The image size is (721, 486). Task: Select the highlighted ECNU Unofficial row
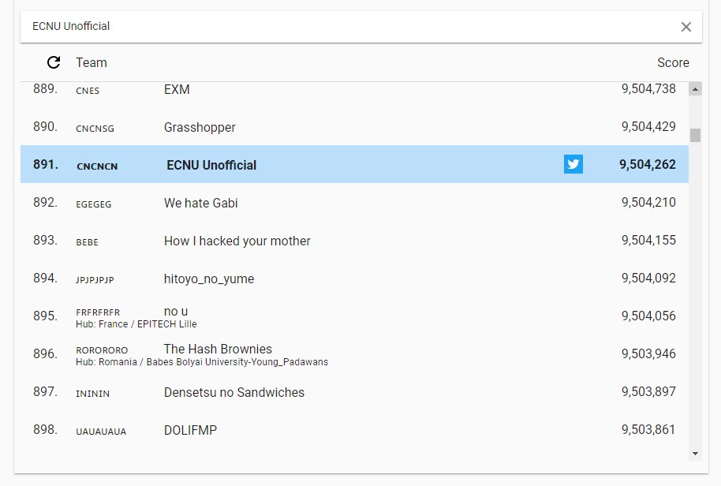354,164
